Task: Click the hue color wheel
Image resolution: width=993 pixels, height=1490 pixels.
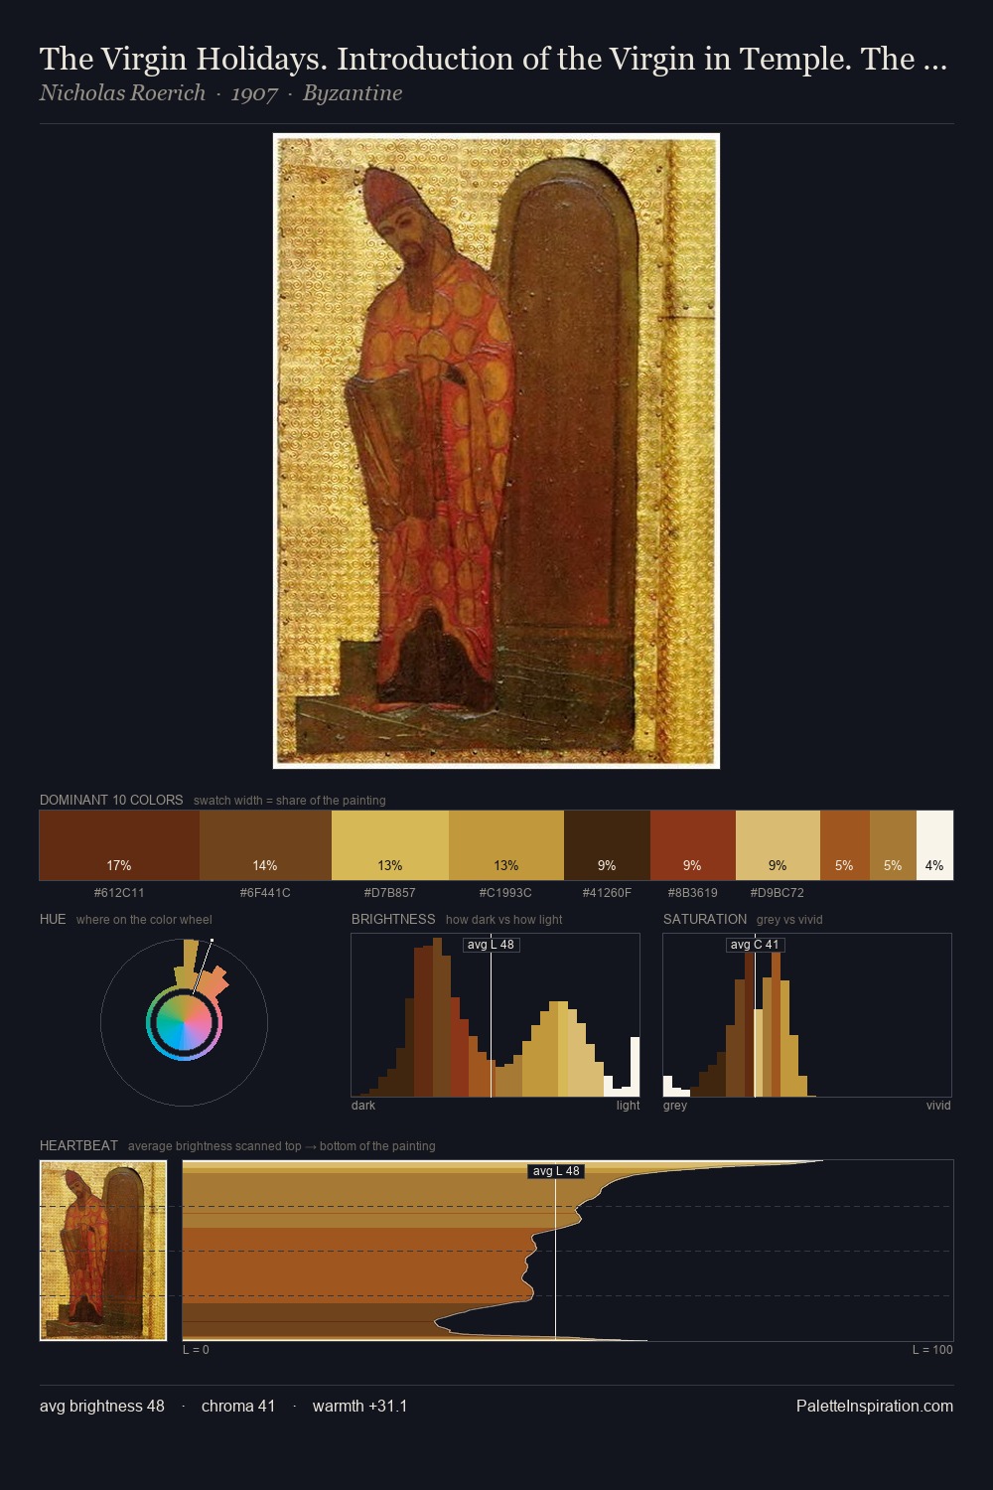Action: [184, 1022]
